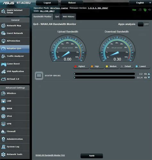
Task: Open the IPv6 settings icon
Action: 3,116
